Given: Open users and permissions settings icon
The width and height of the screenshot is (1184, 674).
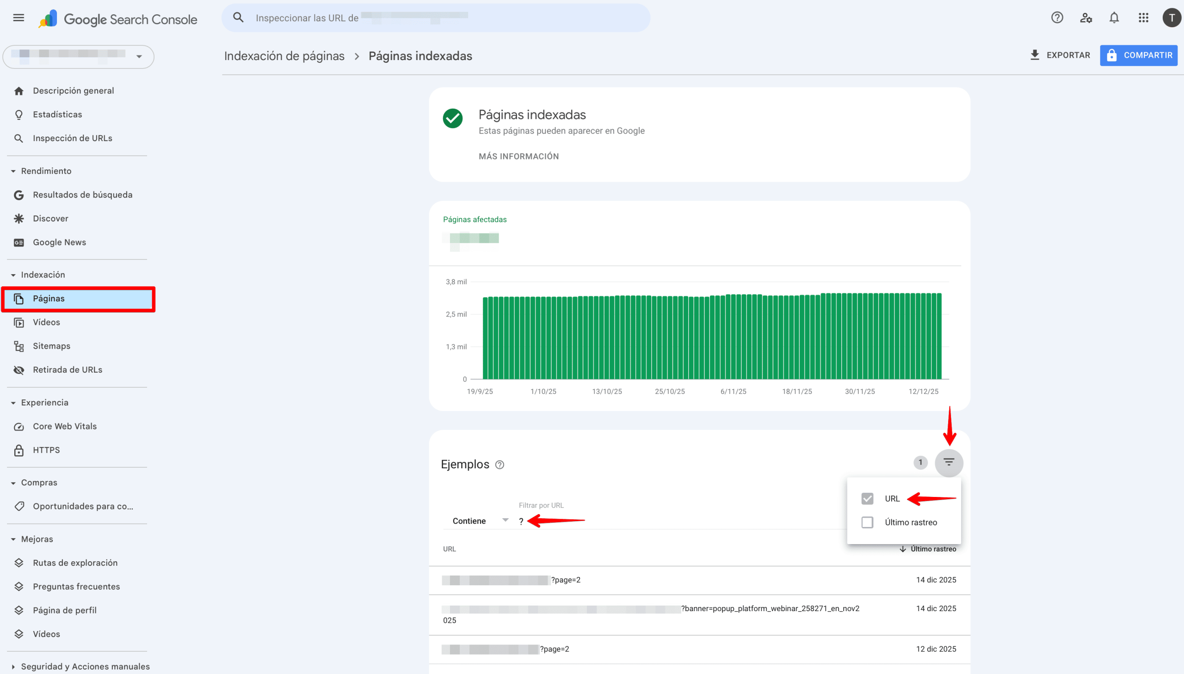Looking at the screenshot, I should pos(1085,18).
